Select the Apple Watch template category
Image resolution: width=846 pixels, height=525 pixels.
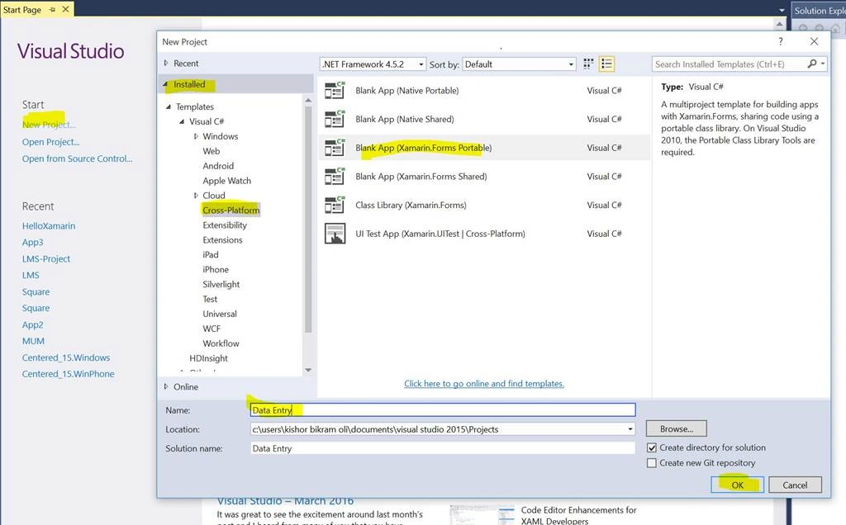pos(226,181)
